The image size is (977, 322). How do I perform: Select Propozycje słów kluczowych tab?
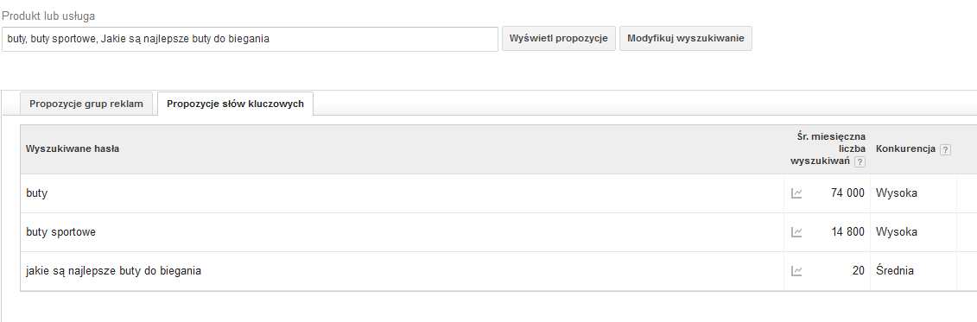pyautogui.click(x=235, y=104)
